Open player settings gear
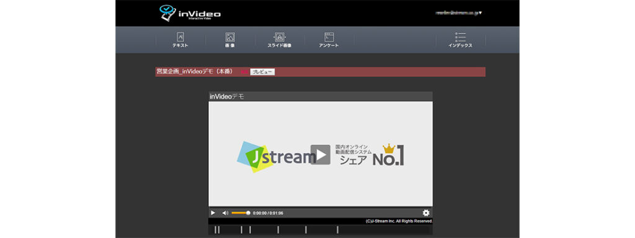This screenshot has width=635, height=238. (x=426, y=213)
